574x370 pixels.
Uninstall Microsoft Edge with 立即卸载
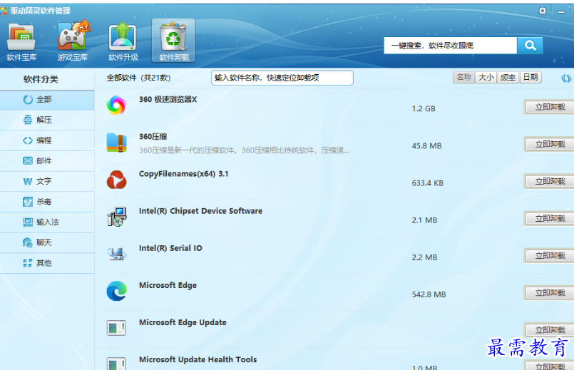tap(550, 293)
